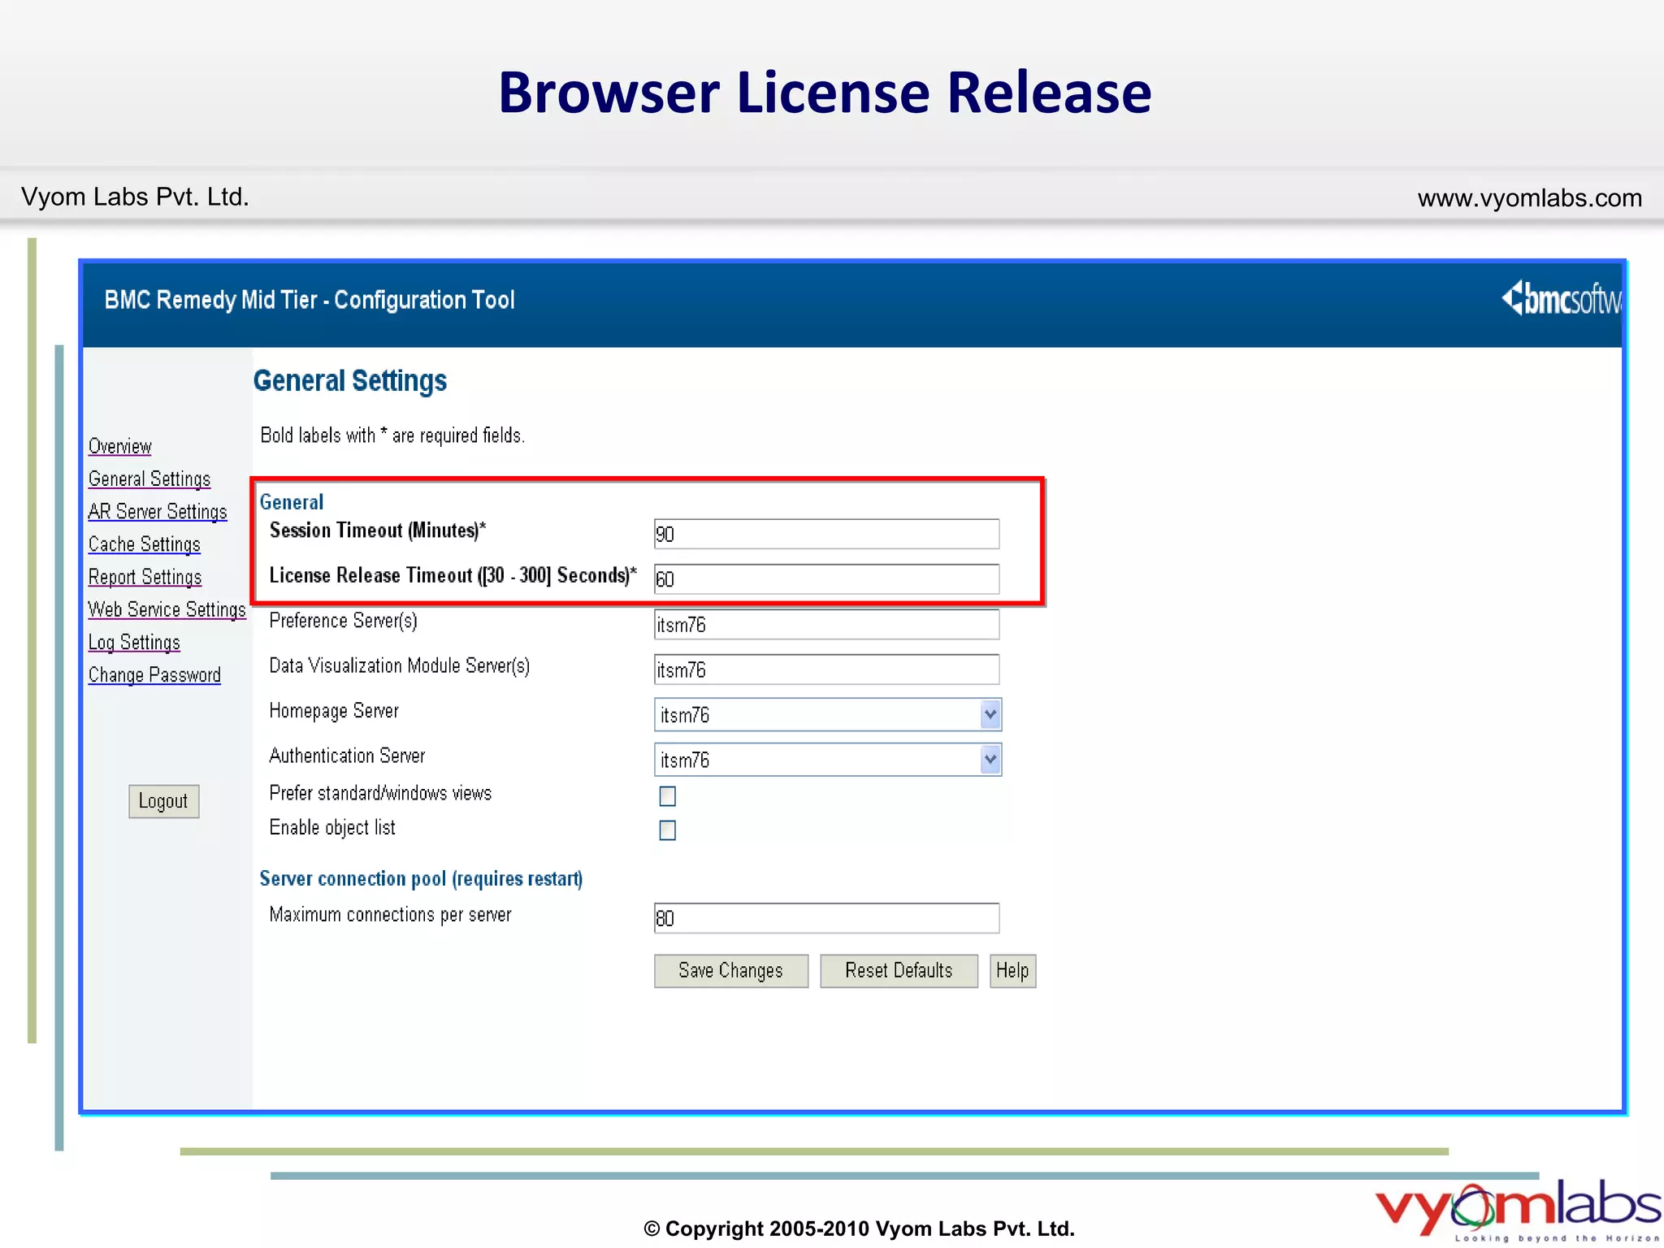Click 'BMC Remedy Mid Tier - Configuration Tool' title

click(310, 300)
